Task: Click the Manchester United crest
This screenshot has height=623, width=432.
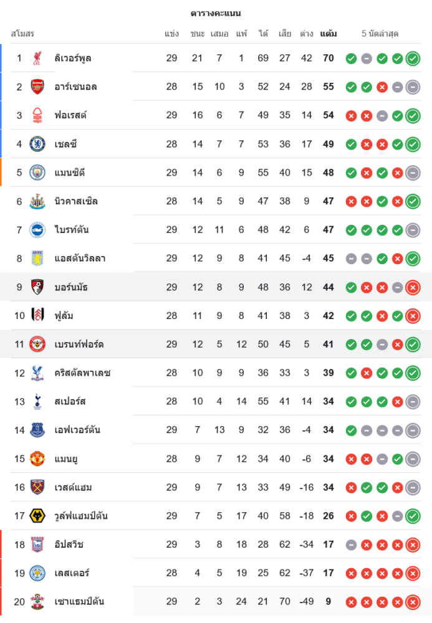Action: coord(37,459)
